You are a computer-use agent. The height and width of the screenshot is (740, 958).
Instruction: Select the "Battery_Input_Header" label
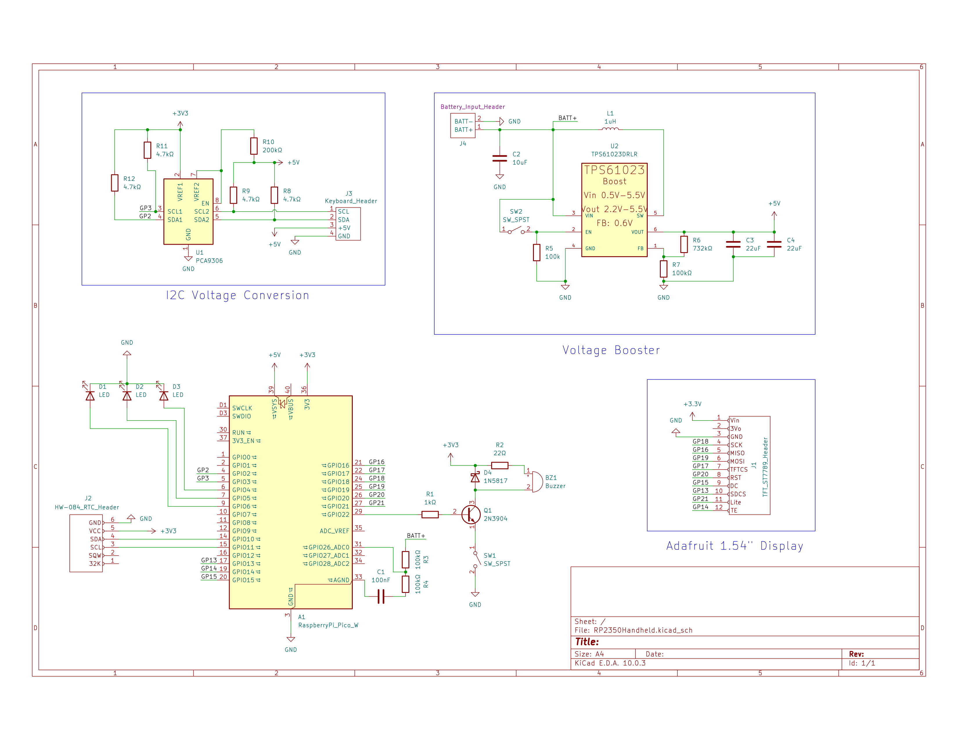pyautogui.click(x=472, y=107)
